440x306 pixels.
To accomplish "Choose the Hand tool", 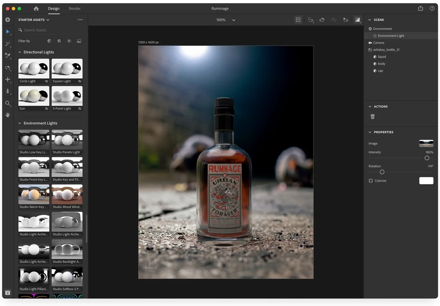I will point(8,115).
